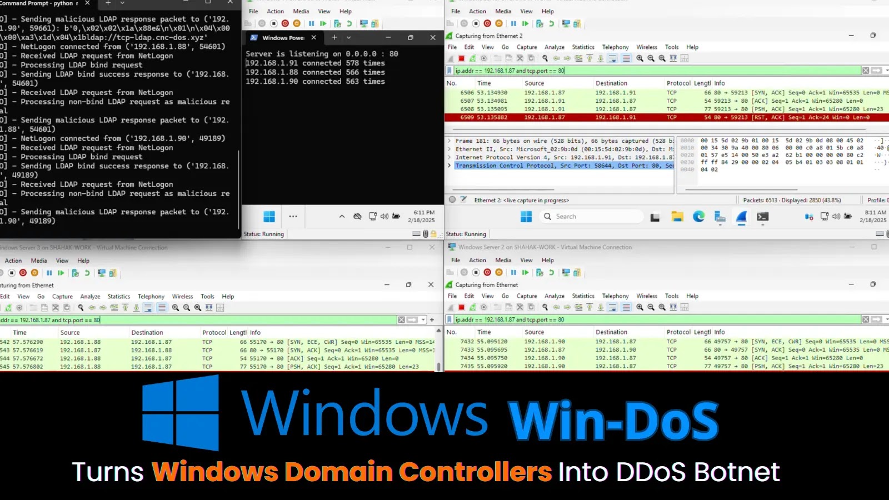Apply the current display filter

pos(875,71)
